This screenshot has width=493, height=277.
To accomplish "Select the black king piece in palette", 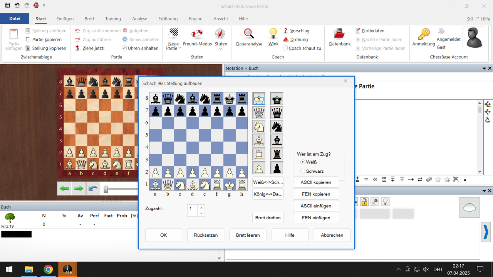I will (x=277, y=99).
